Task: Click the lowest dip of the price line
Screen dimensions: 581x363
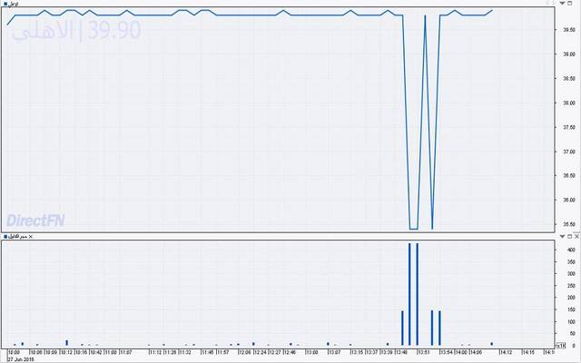Action: click(412, 229)
